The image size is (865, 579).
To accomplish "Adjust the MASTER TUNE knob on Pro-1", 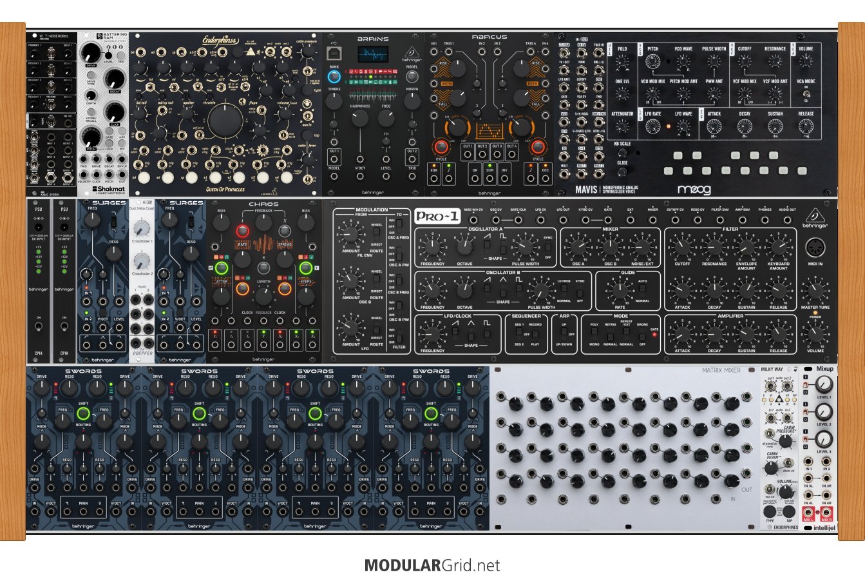I will coord(815,290).
